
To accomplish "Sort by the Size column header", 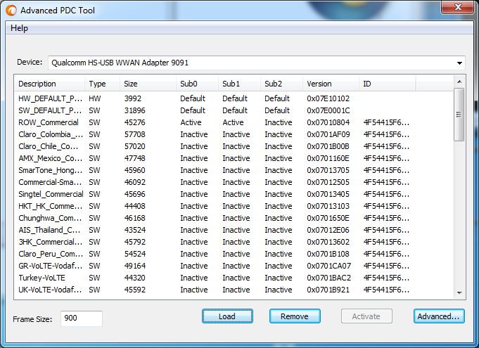I will (148, 84).
